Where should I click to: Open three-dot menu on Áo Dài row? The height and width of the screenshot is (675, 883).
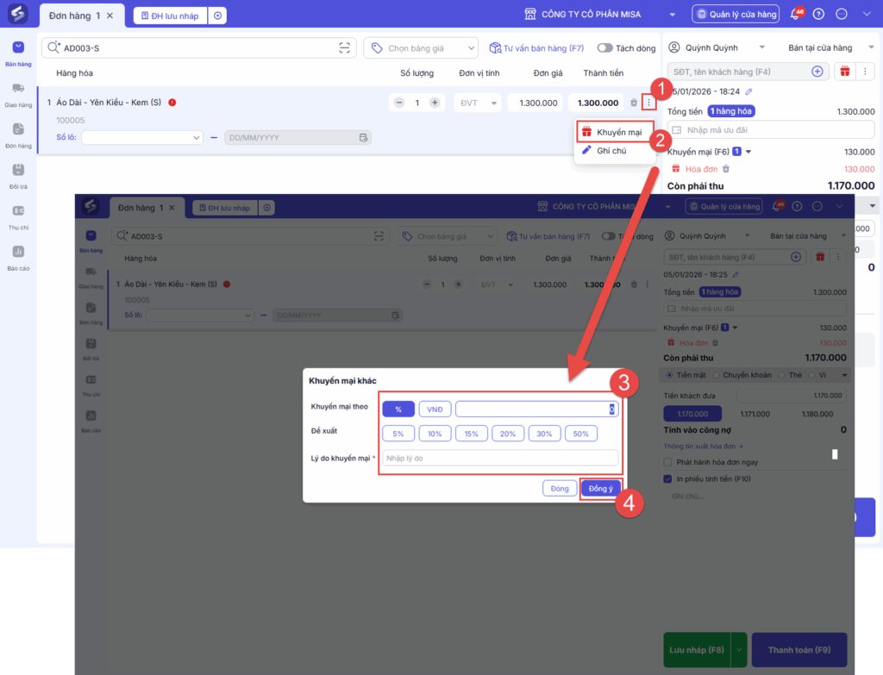click(648, 103)
